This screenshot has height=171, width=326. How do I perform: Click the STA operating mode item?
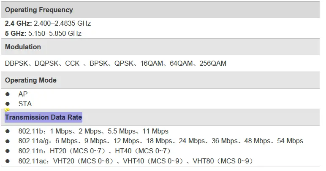click(x=25, y=104)
